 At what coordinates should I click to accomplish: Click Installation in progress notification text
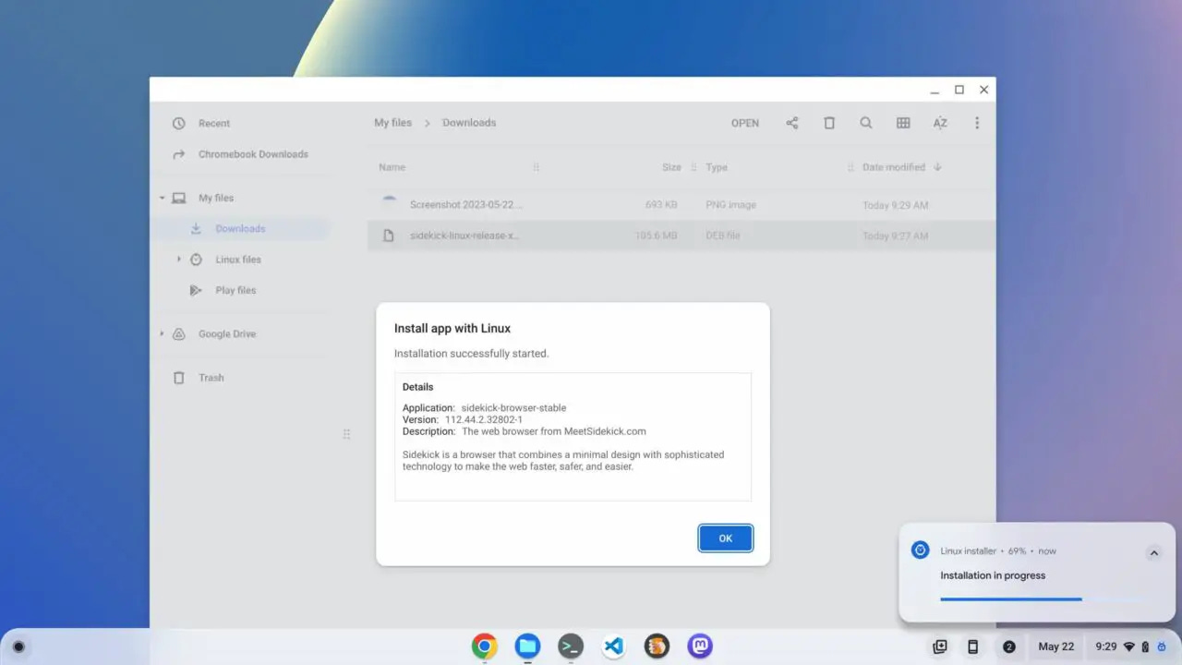pos(993,575)
